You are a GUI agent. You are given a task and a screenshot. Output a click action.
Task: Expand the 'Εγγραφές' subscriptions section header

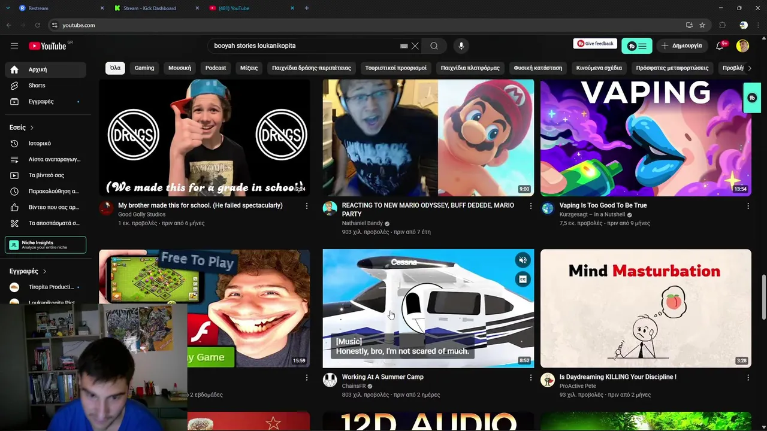[x=28, y=271]
